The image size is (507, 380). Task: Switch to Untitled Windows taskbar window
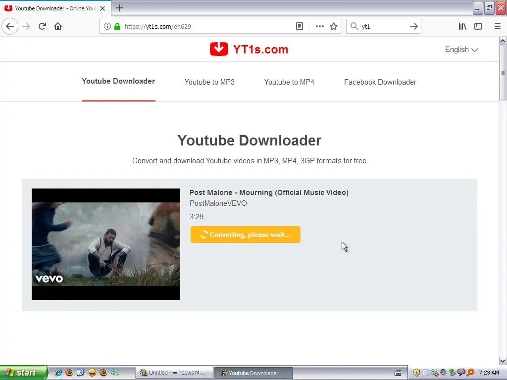click(x=174, y=373)
